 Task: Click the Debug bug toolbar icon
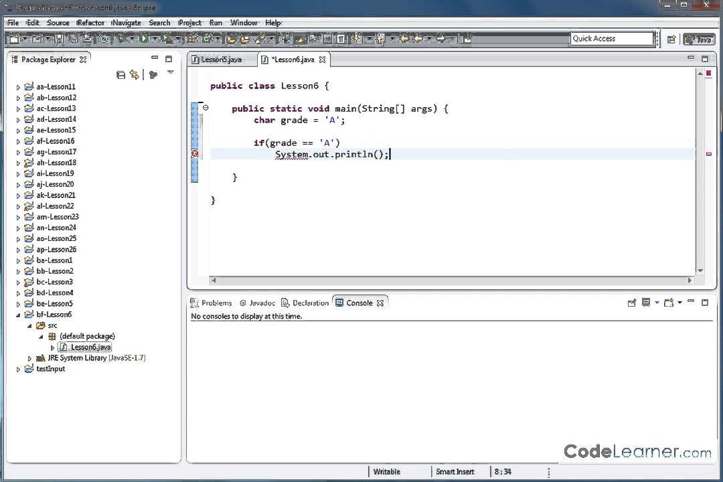click(120, 39)
